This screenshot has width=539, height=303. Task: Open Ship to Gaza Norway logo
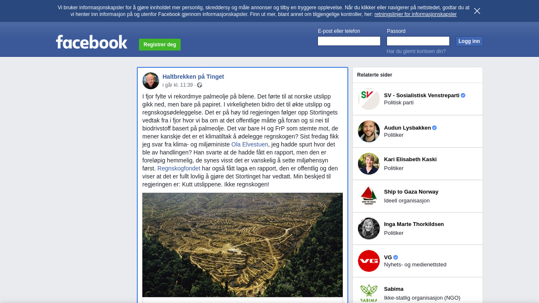click(369, 196)
